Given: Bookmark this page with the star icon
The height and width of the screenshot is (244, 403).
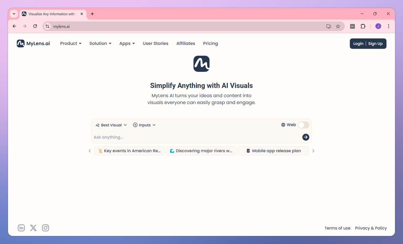Looking at the screenshot, I should coord(338,26).
